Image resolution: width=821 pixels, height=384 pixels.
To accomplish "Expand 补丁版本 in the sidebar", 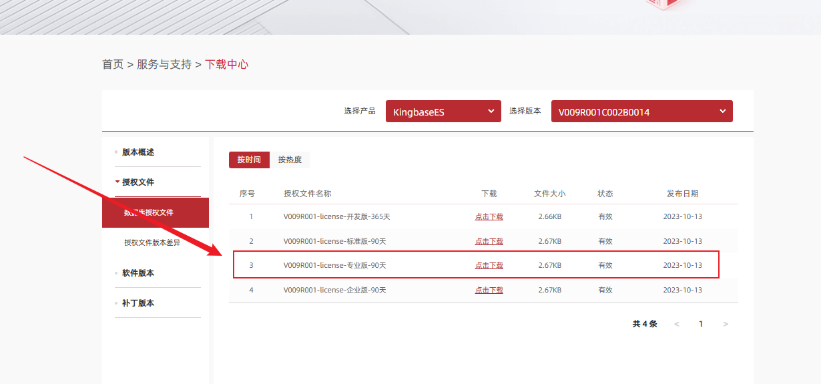I will (x=138, y=303).
